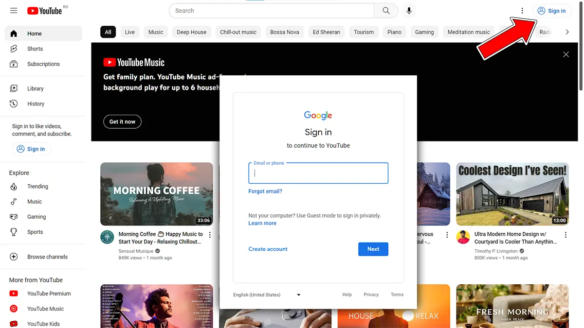
Task: Click the YouTube logo
Action: pyautogui.click(x=45, y=11)
